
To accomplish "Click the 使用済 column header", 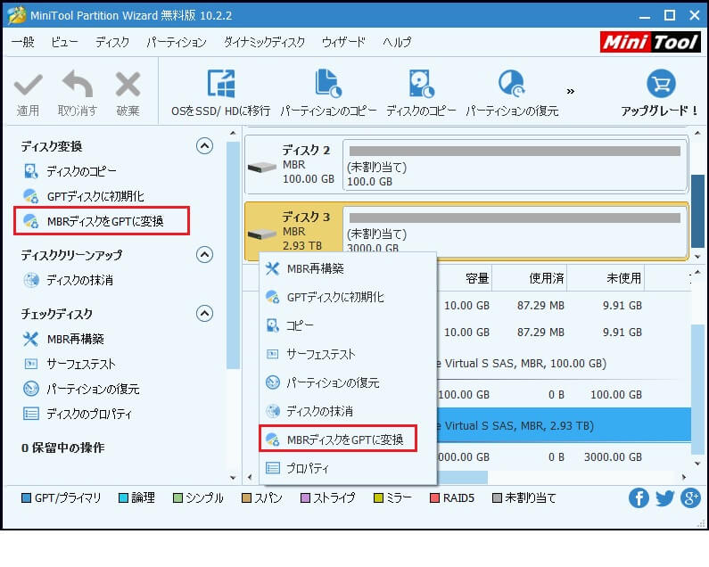I will [x=547, y=278].
